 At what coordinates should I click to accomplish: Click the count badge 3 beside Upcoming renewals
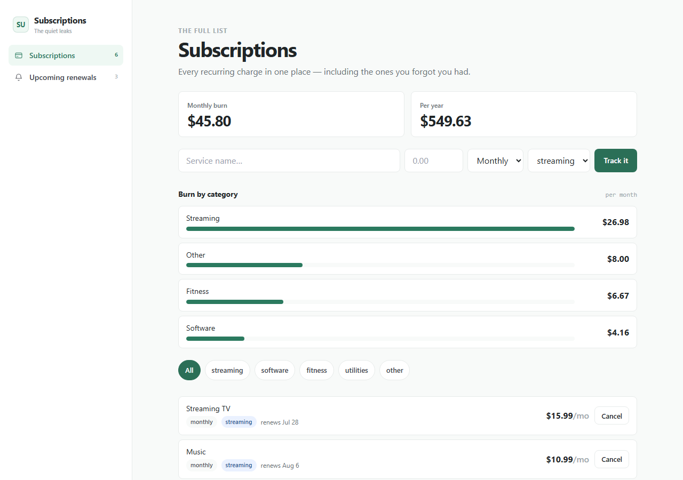[x=116, y=77]
